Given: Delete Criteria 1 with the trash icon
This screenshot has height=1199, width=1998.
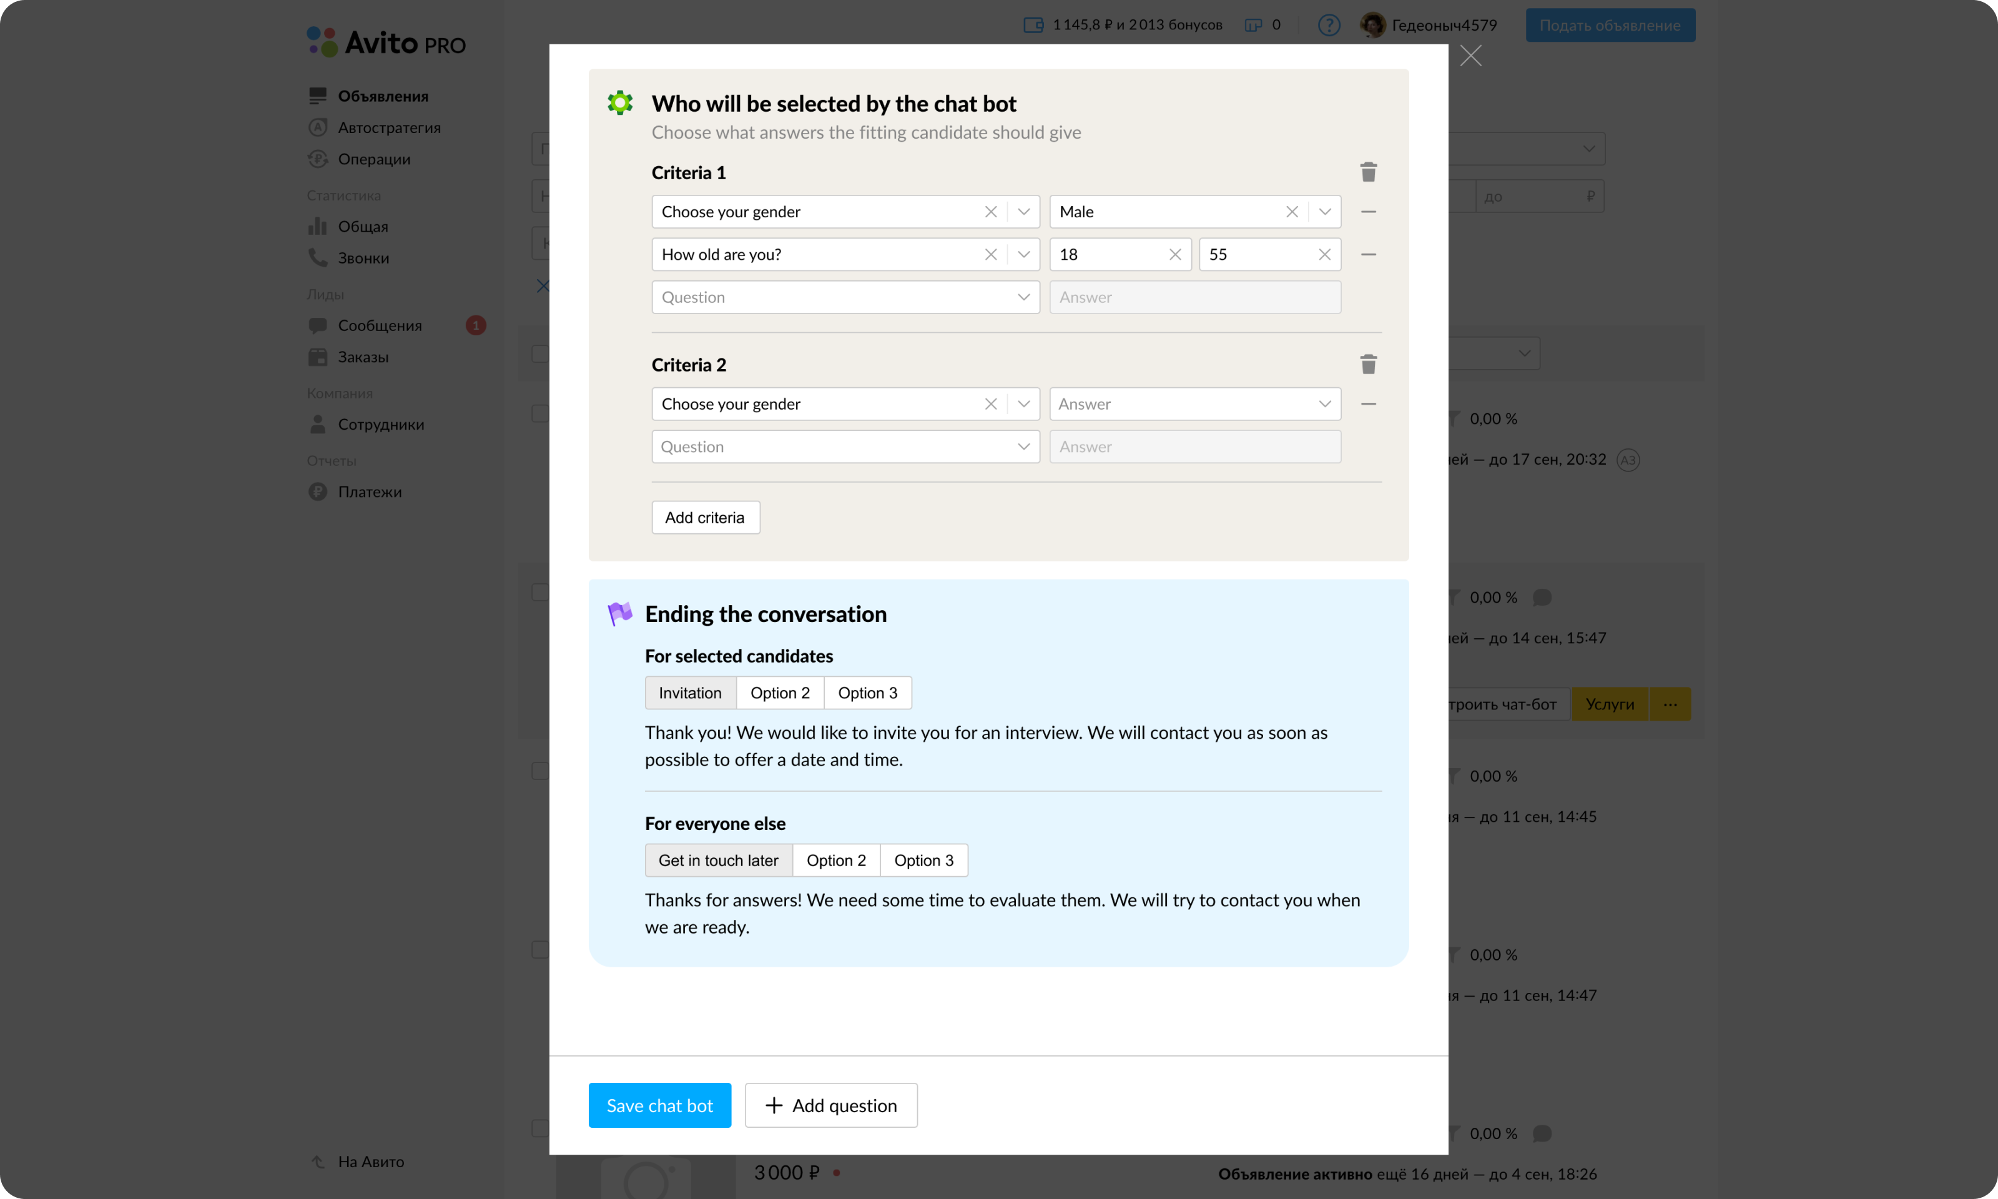Looking at the screenshot, I should tap(1368, 171).
